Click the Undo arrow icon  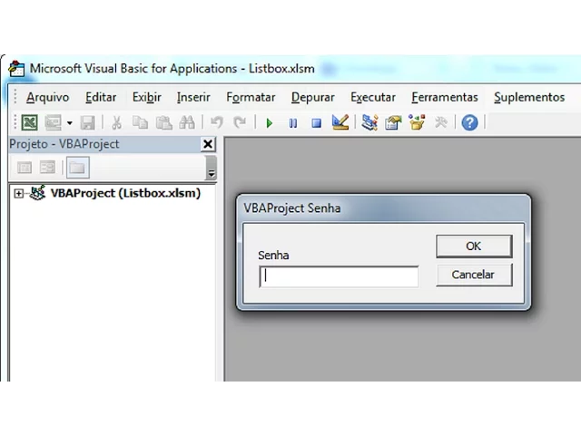[217, 122]
